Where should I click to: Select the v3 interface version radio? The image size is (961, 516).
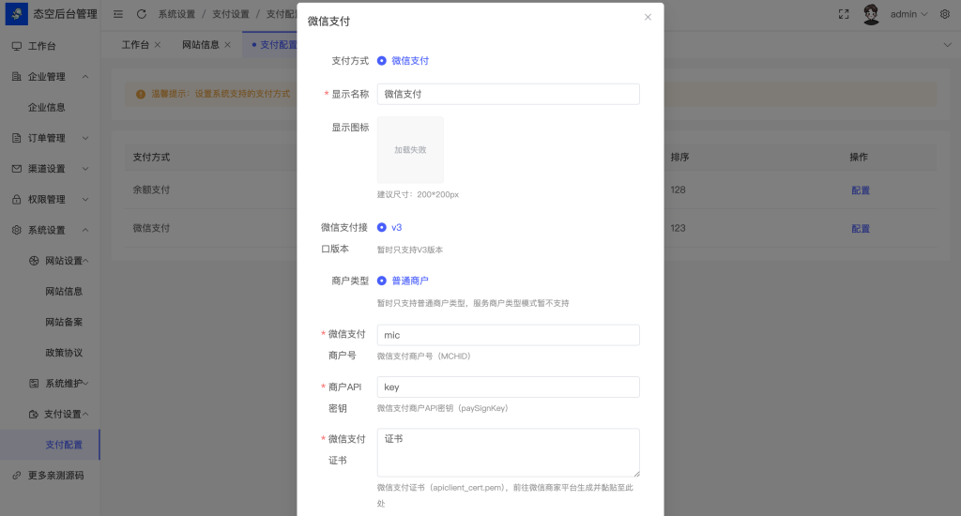point(381,227)
